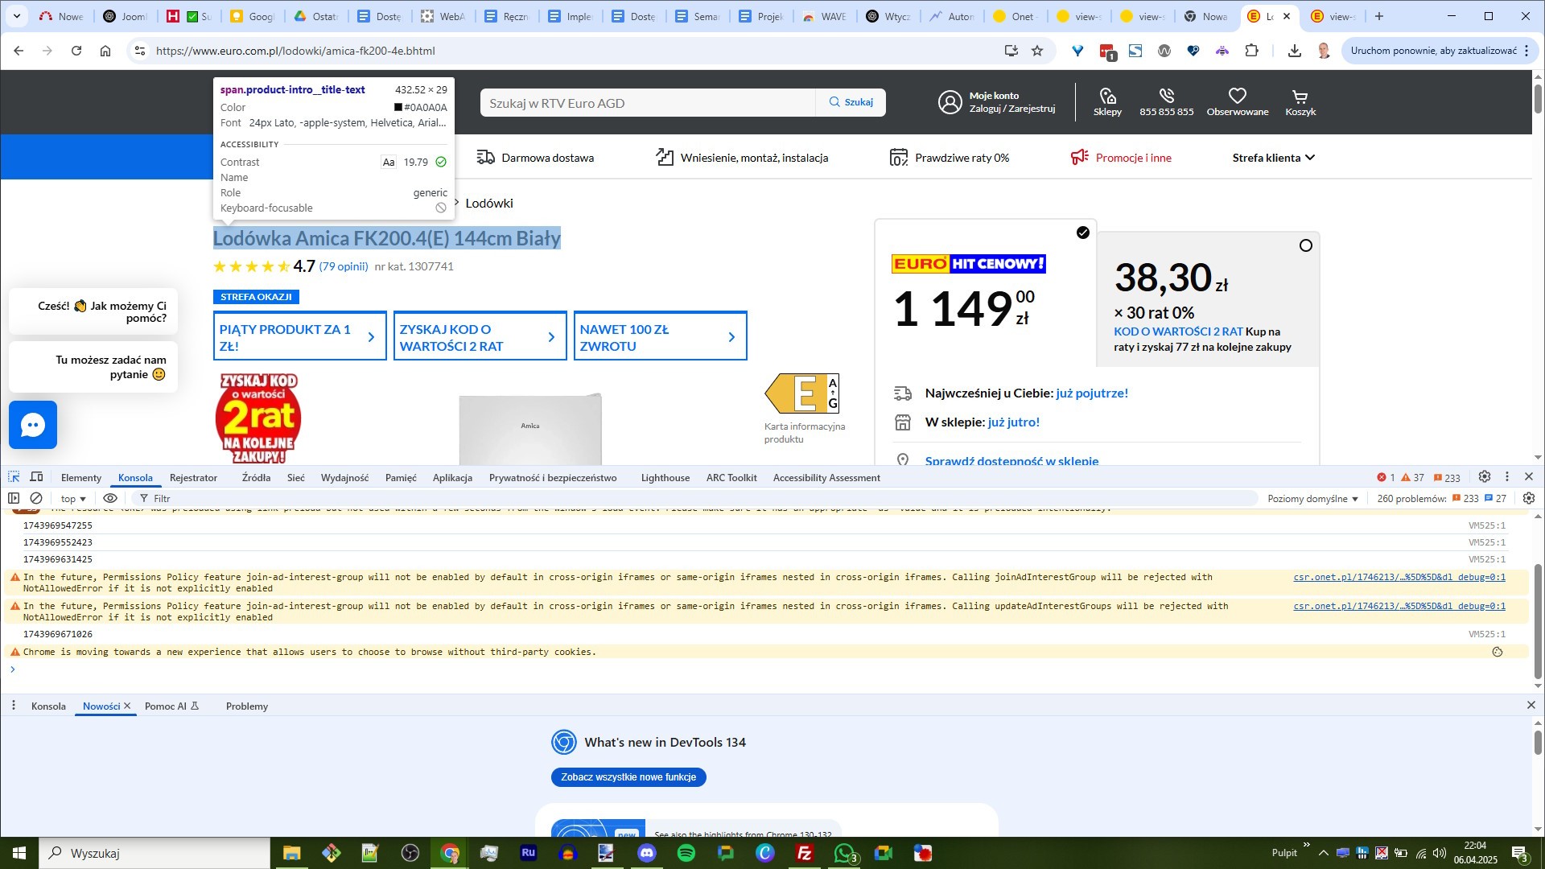Close the DevTools drawer
This screenshot has height=869, width=1545.
tap(1531, 706)
